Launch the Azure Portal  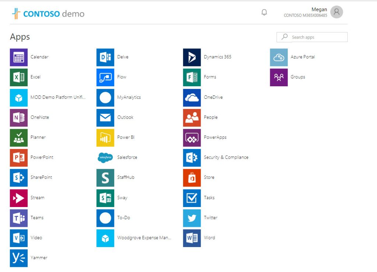click(279, 57)
